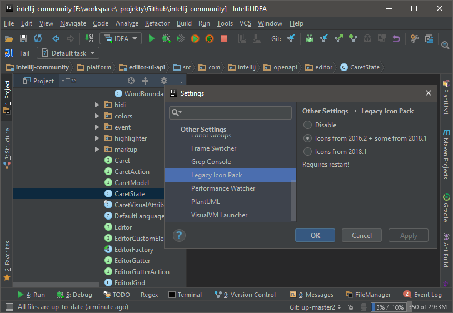Click the lock icon in status bar

pos(350,307)
